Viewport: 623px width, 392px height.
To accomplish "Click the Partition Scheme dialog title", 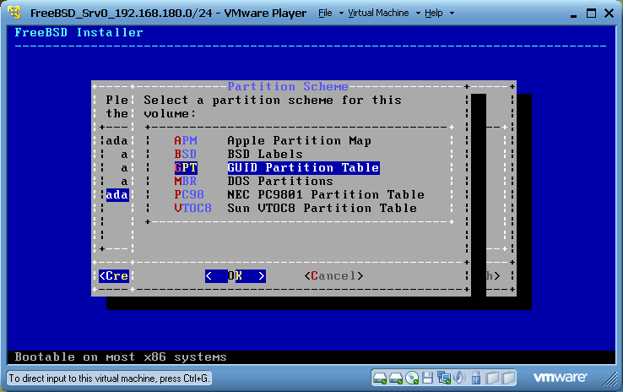I will (288, 86).
